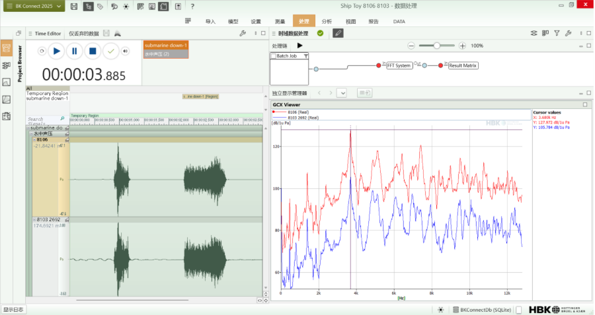Collapse the 8106 signal track
Viewport: 595px width, 315px height.
coord(34,139)
